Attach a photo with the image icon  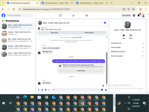coord(42,90)
